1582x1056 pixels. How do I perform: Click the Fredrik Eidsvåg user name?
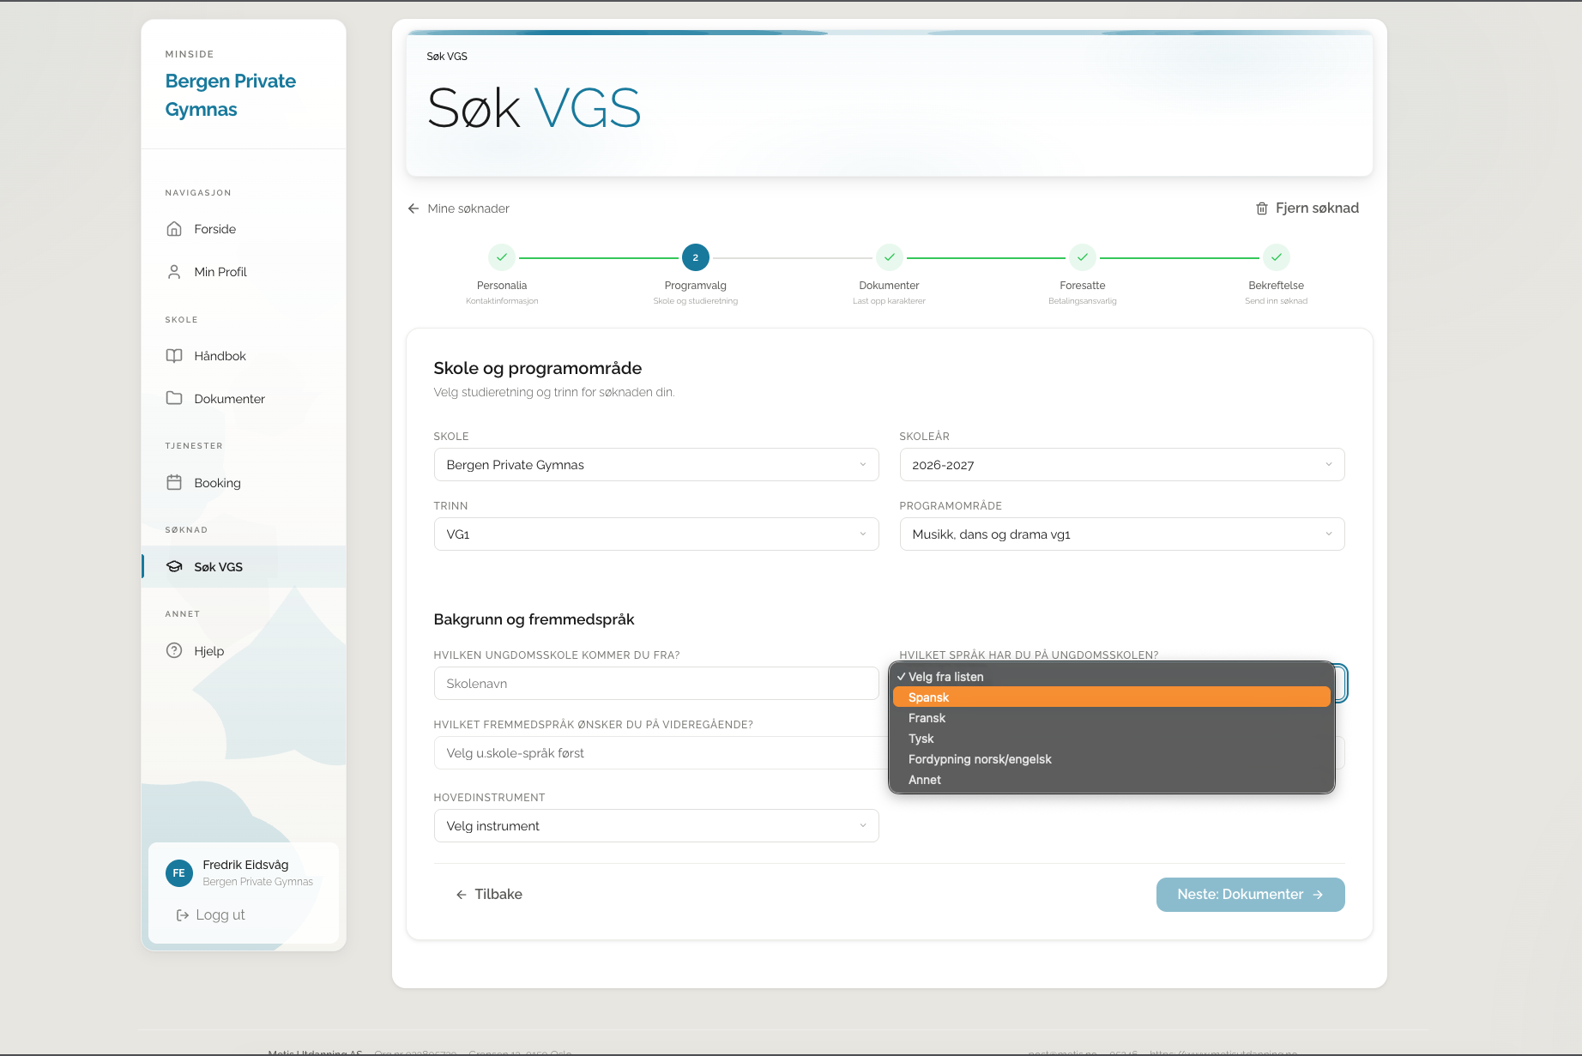[x=245, y=865]
